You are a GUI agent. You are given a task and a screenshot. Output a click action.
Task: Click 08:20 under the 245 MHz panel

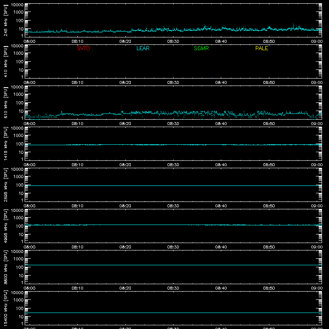point(125,42)
